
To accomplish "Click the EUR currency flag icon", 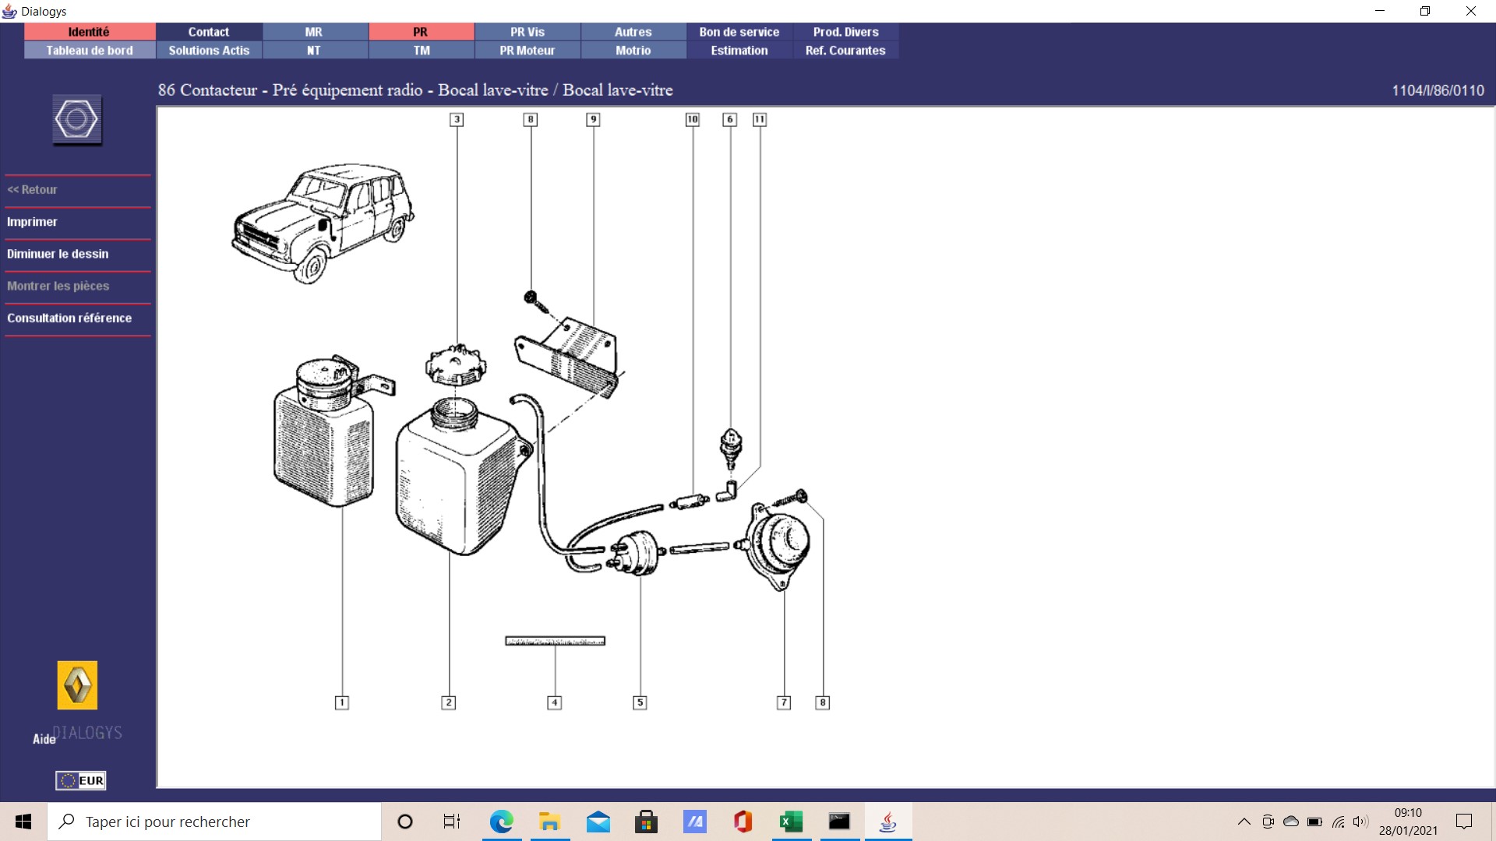I will [x=80, y=780].
